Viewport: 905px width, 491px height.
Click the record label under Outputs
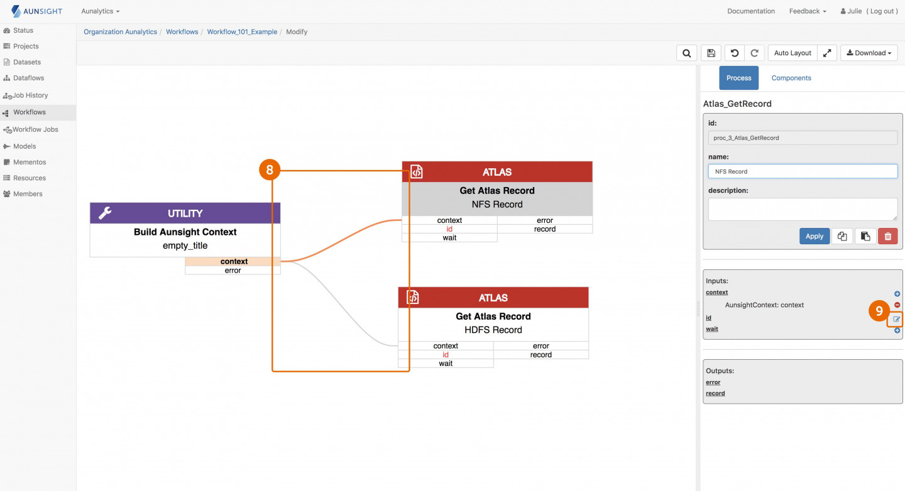(x=715, y=394)
